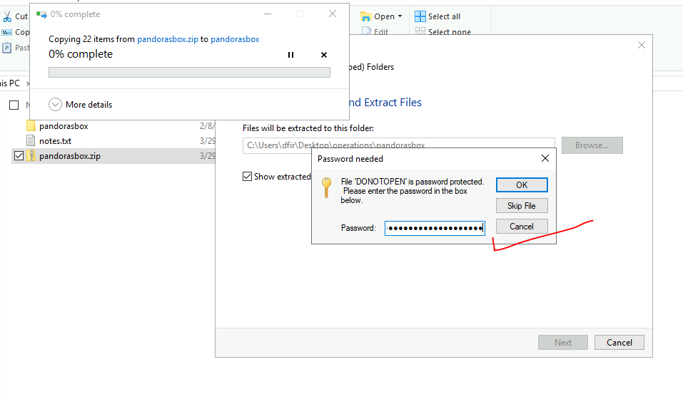The width and height of the screenshot is (683, 399).
Task: Click the Open ribbon icon
Action: pos(366,16)
